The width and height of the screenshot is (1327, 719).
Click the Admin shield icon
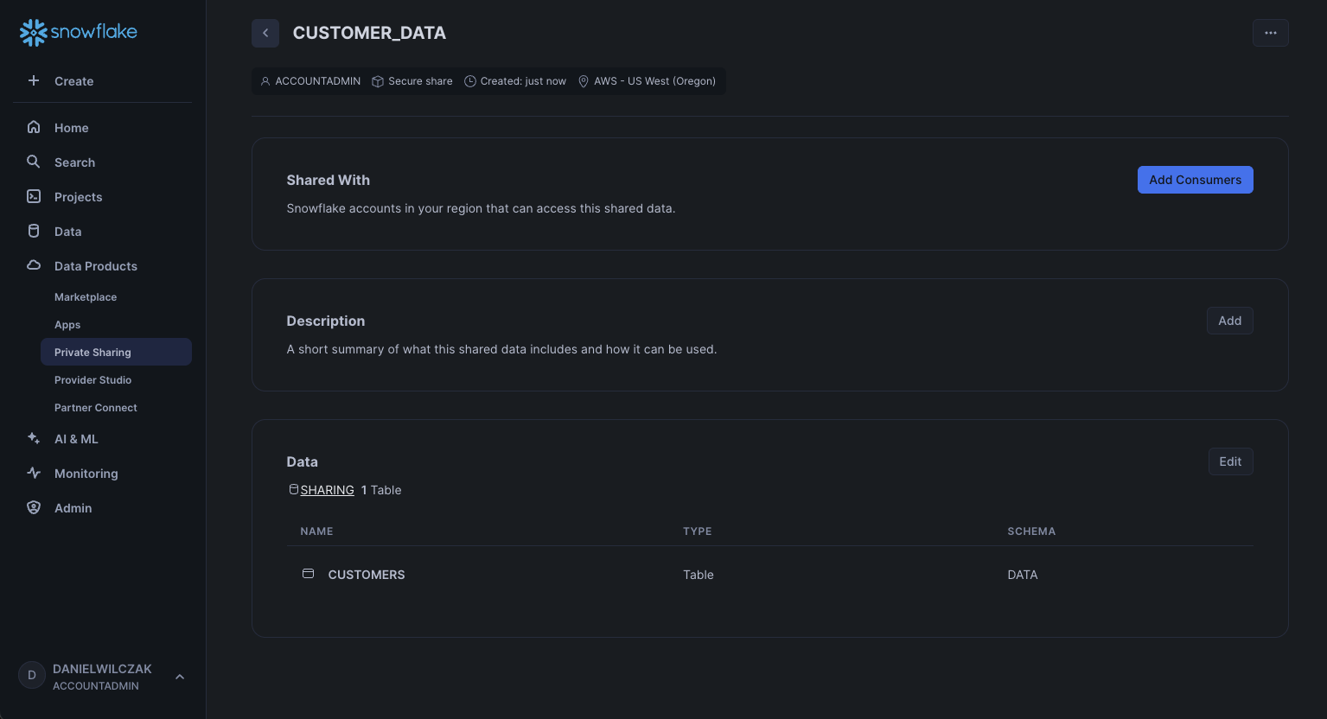(34, 507)
